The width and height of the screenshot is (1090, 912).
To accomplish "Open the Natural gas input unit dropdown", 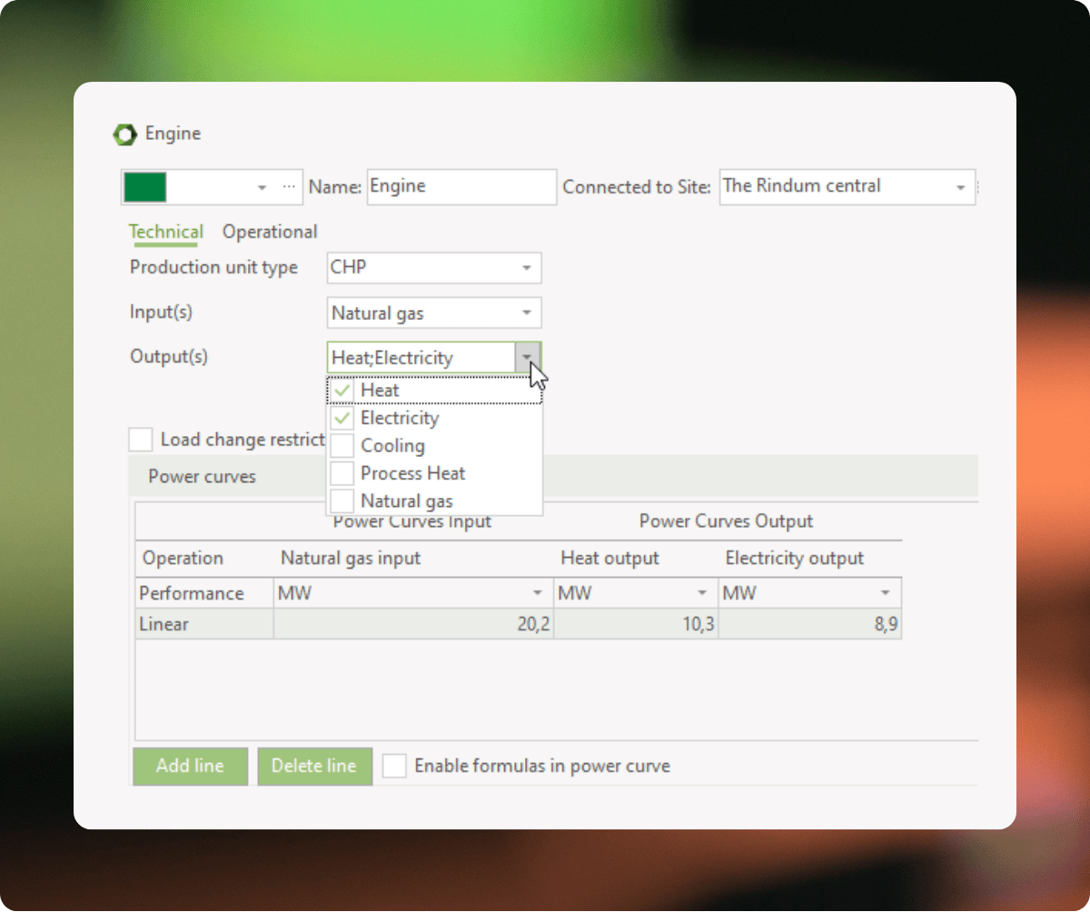I will point(538,592).
